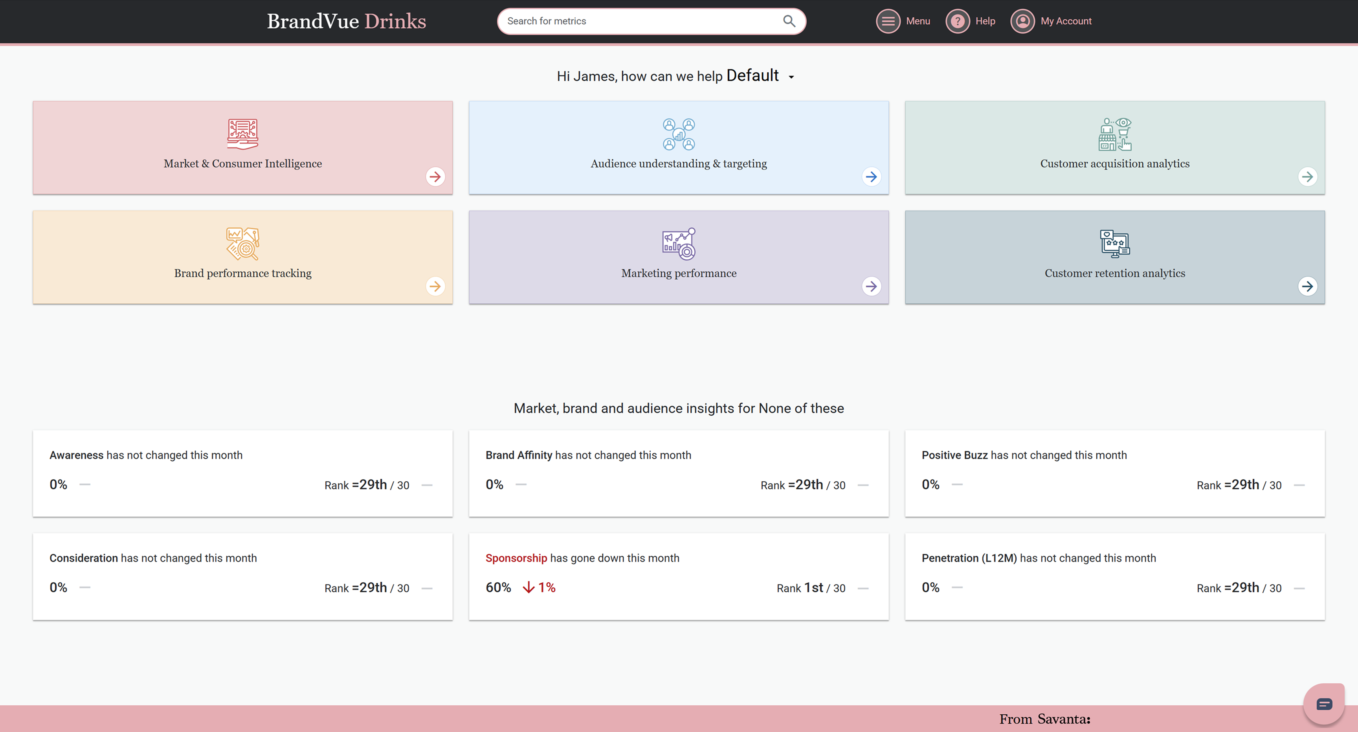Click the Positive Buzz 0% value
The width and height of the screenshot is (1358, 732).
tap(930, 484)
